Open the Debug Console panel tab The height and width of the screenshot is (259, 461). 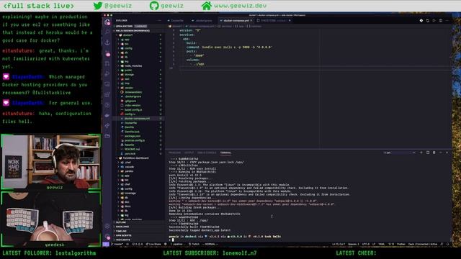point(207,153)
